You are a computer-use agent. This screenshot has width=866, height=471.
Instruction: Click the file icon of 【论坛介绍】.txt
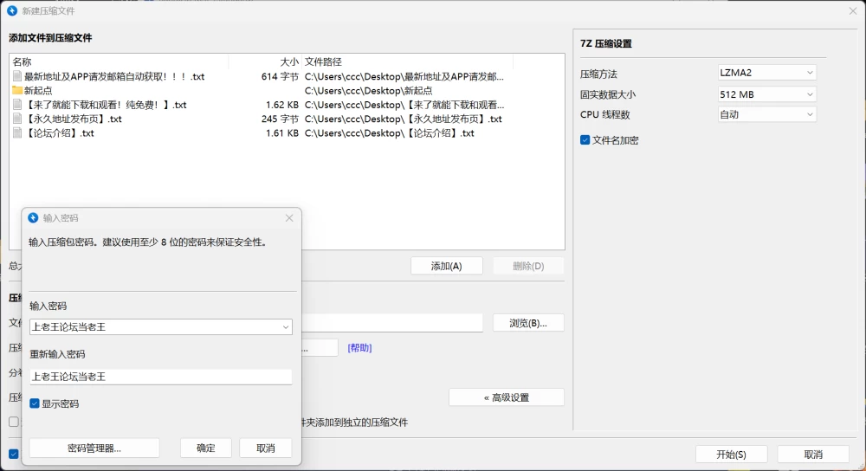(17, 133)
